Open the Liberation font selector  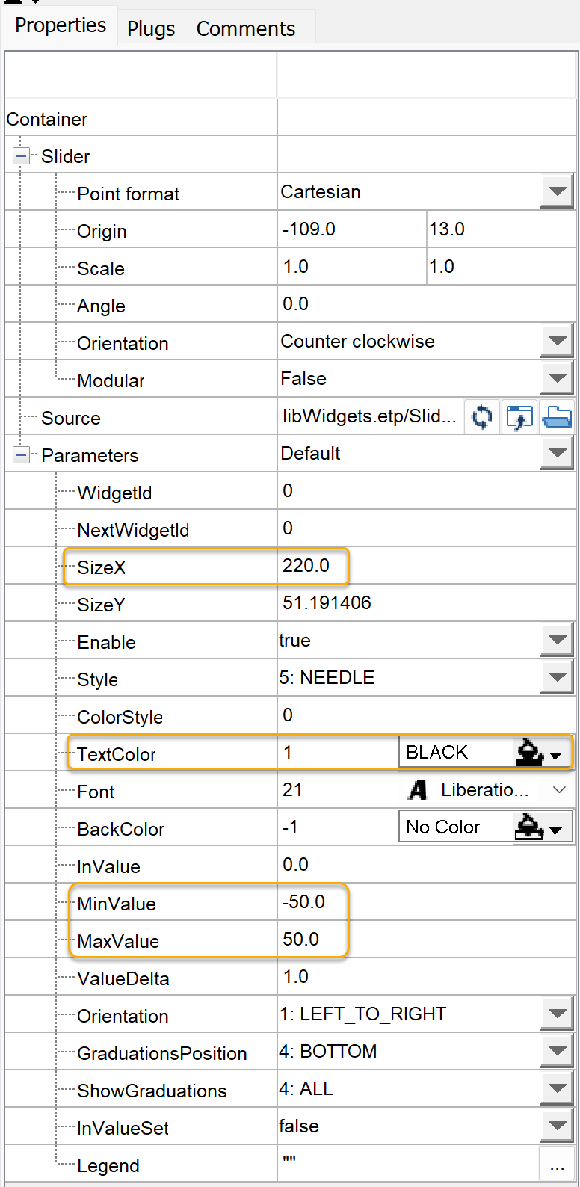(x=486, y=790)
